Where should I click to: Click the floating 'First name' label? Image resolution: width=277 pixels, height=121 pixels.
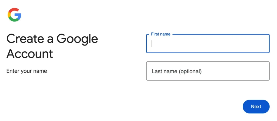pos(161,34)
